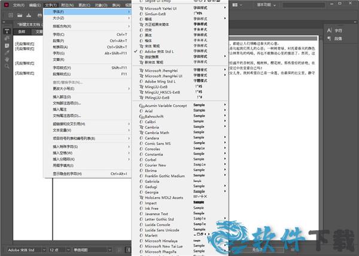Choose 显示隐含的字符(H) menu entry

(x=87, y=173)
